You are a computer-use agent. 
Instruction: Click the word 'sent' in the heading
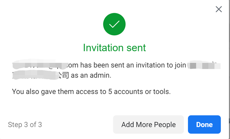pyautogui.click(x=136, y=48)
